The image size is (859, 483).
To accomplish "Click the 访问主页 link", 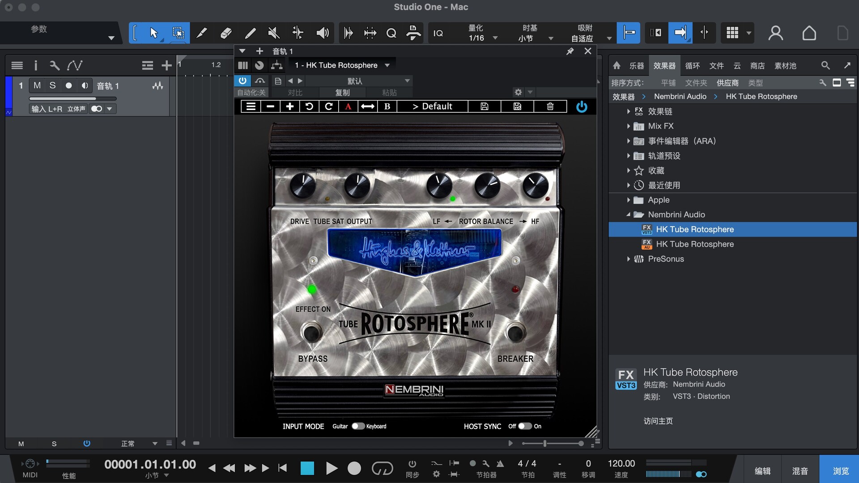I will click(658, 421).
